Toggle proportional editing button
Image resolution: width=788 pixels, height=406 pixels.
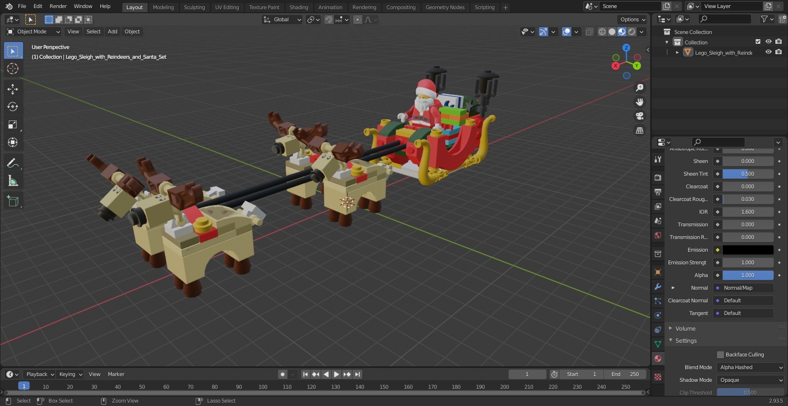point(358,20)
